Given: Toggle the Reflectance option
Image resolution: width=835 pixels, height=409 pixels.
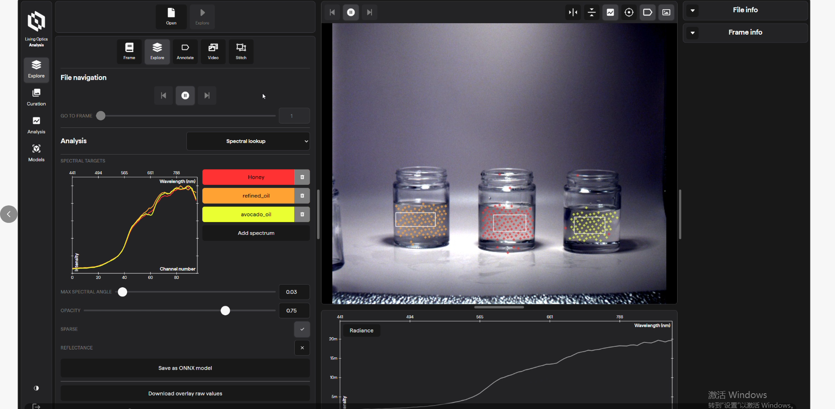Looking at the screenshot, I should [302, 348].
